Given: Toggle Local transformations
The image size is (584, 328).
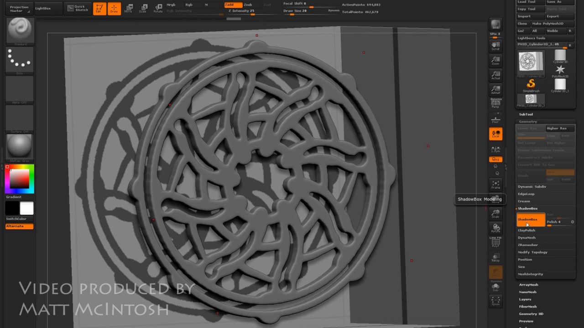Looking at the screenshot, I should point(495,133).
